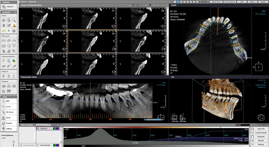Click the scissors cut icon in Measure section
The height and width of the screenshot is (147, 269).
tap(14, 51)
